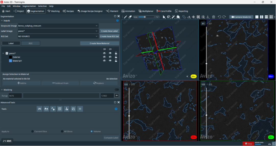Image resolution: width=276 pixels, height=146 pixels.
Task: Toggle 3D visibility of Exterior material
Action: 104,57
